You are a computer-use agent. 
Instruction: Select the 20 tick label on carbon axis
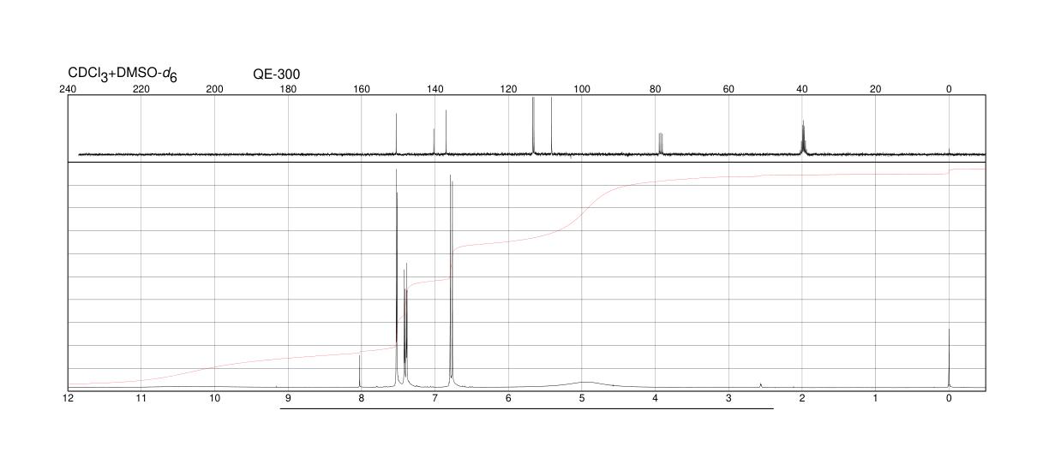click(x=875, y=89)
